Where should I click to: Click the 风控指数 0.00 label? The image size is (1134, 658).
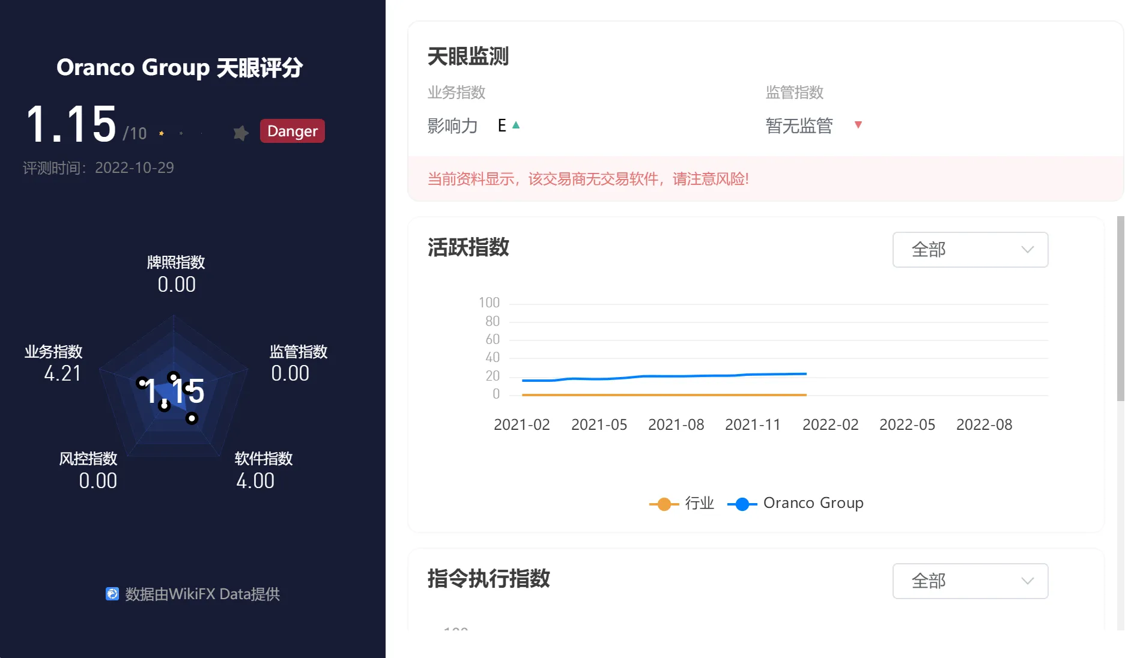coord(88,470)
